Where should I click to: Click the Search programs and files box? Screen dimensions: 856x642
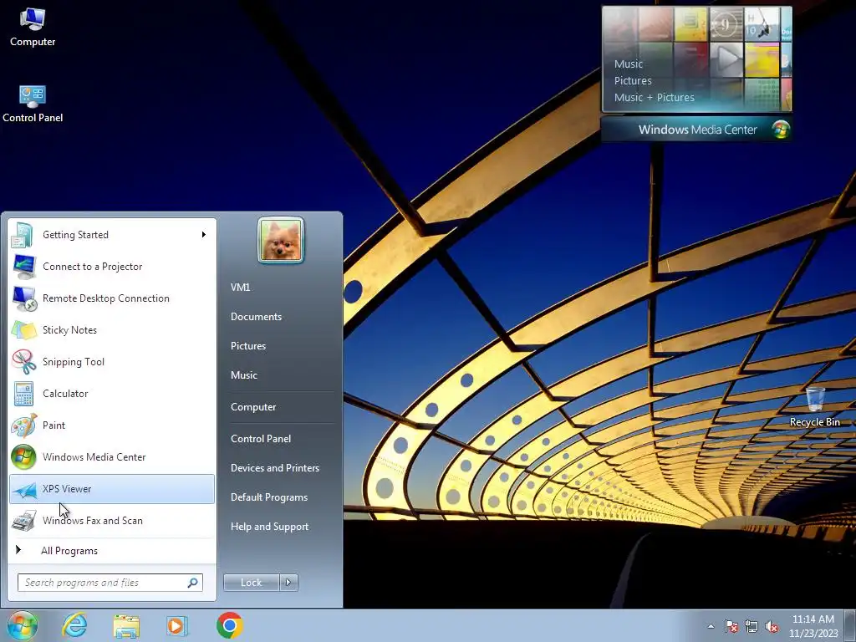pyautogui.click(x=110, y=583)
